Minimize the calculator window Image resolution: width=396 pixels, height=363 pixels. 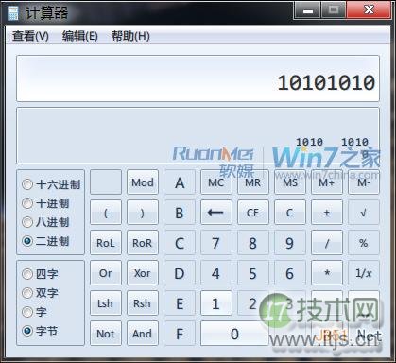[x=307, y=10]
